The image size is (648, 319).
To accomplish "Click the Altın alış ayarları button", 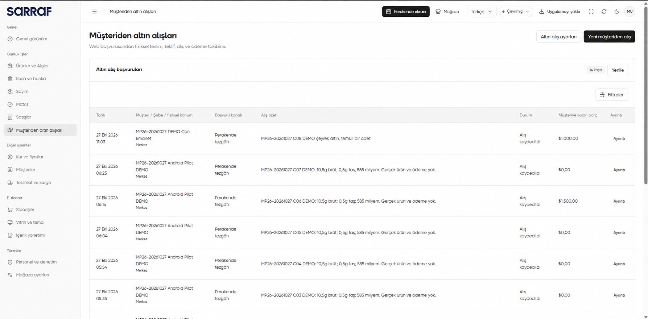I will [558, 37].
